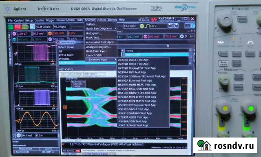Open the Trigger menu
261x157 pixels.
[50, 20]
